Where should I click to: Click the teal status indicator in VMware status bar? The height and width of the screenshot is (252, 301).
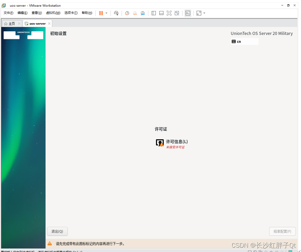click(x=290, y=251)
